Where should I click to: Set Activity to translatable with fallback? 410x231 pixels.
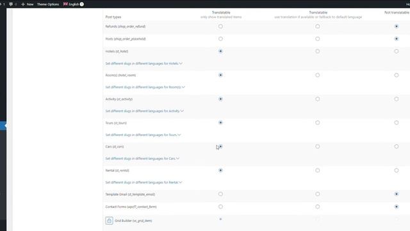click(x=318, y=99)
